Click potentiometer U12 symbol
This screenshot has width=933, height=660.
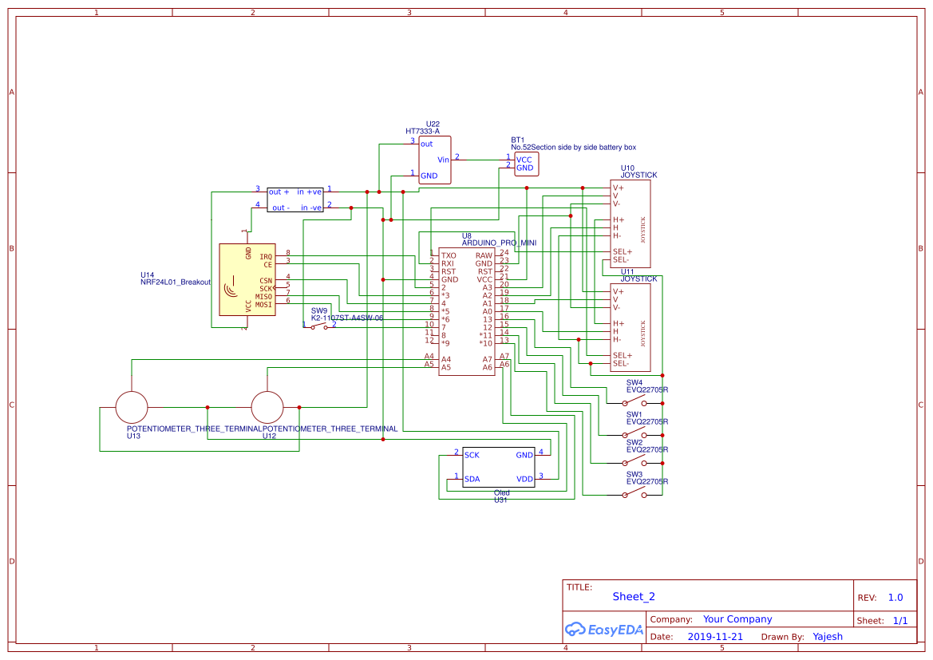point(267,407)
